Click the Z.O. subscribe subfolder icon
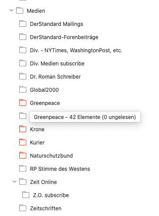The image size is (159, 216). pos(26,195)
